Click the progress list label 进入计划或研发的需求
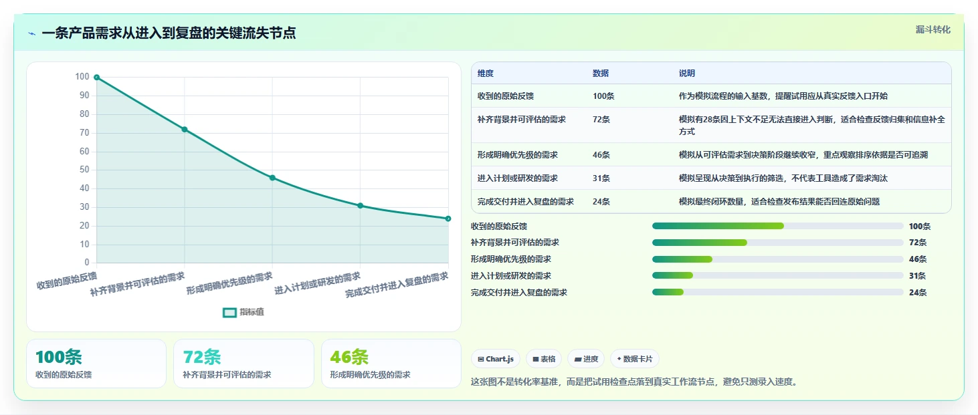The height and width of the screenshot is (415, 978). tap(511, 276)
